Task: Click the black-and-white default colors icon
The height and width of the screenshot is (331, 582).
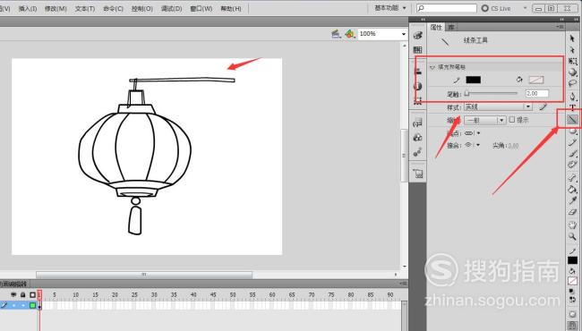Action: click(571, 292)
